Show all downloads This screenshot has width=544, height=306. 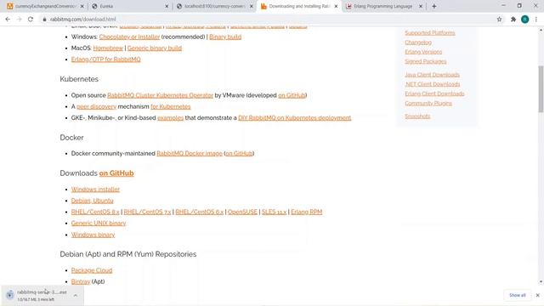pyautogui.click(x=518, y=295)
